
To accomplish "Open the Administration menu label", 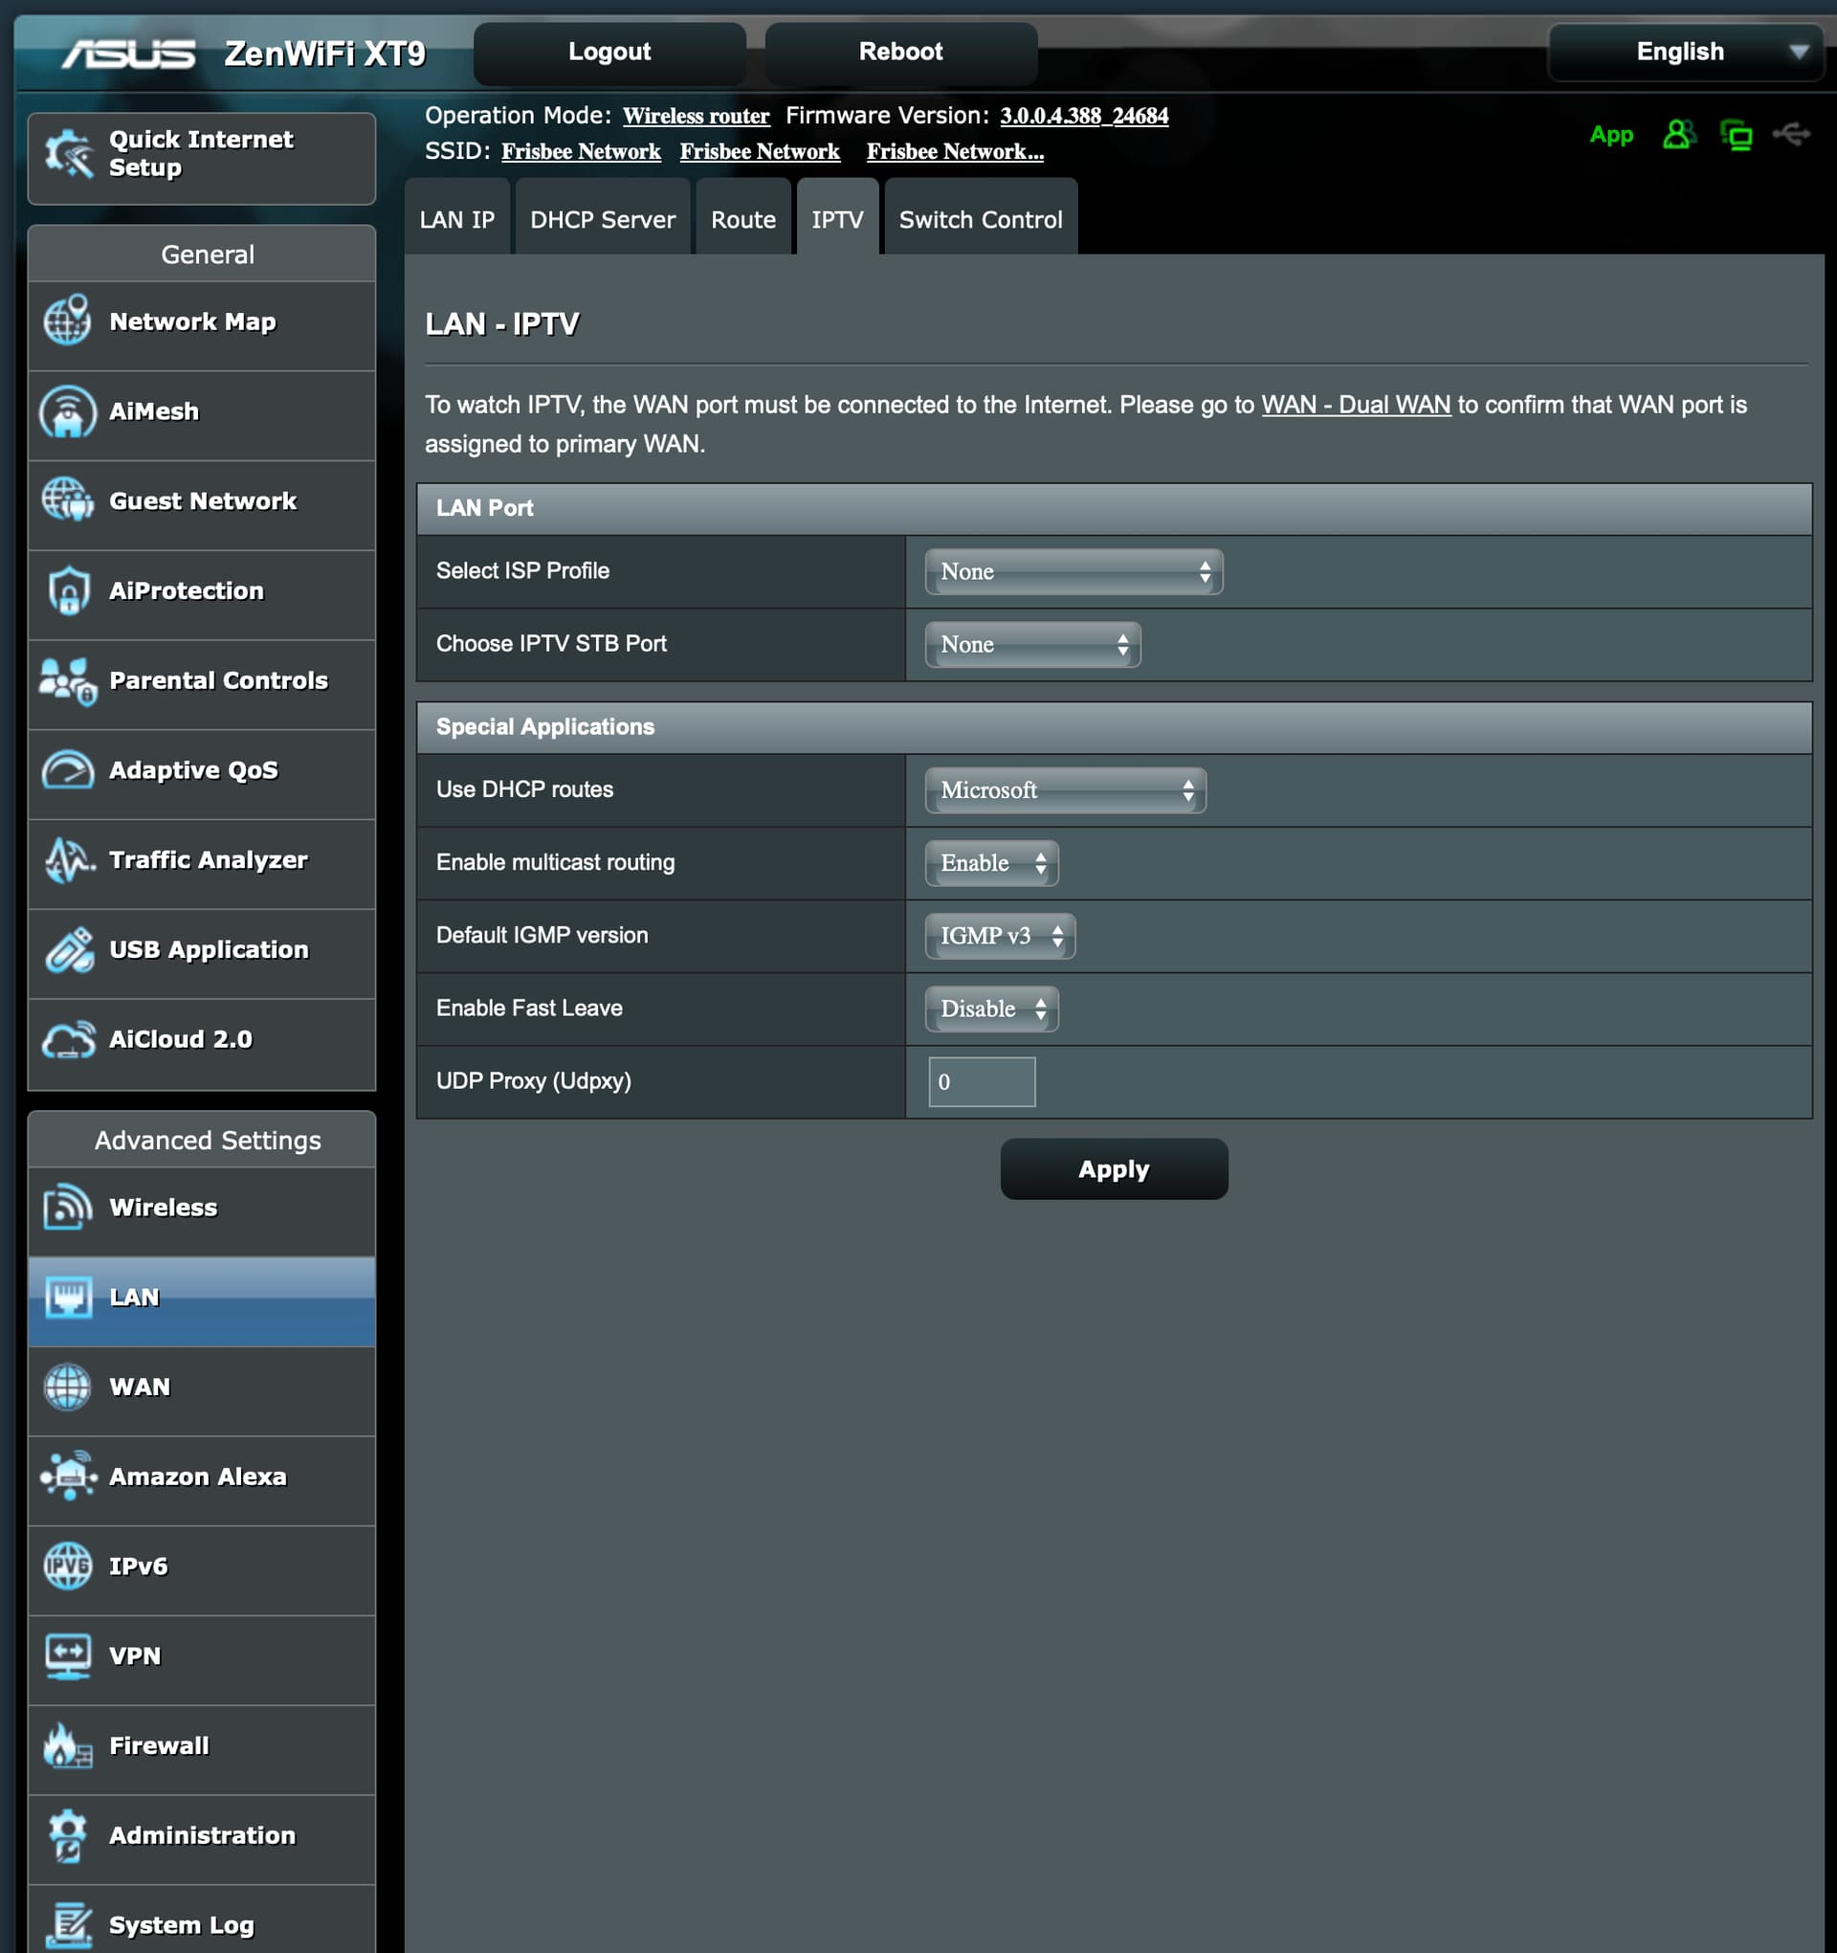I will point(203,1835).
